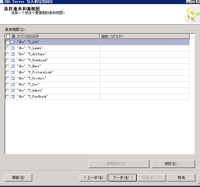Image resolution: width=200 pixels, height=187 pixels.
Task: Click the table icon beside T_PictureLink
Action: point(13,72)
